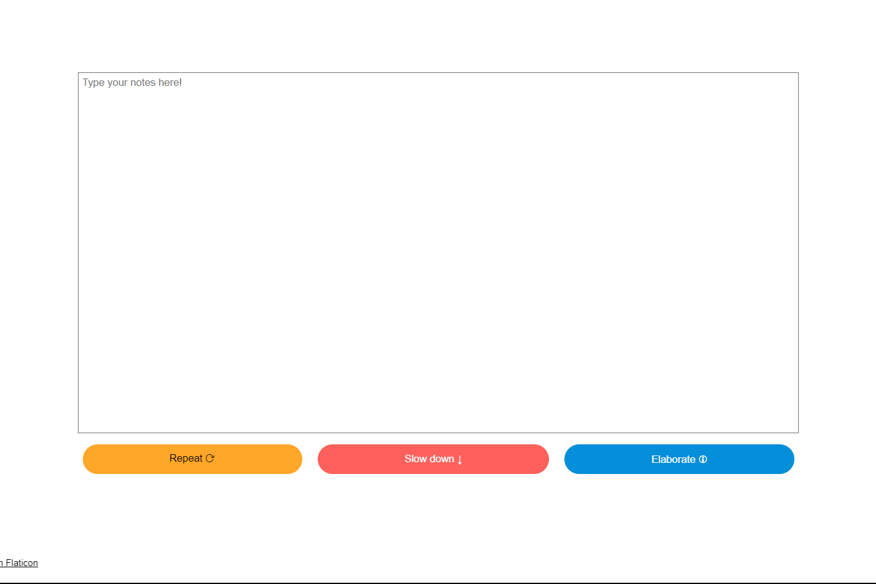Screen dimensions: 876x584
Task: Open the Flaticon attribution link
Action: pyautogui.click(x=19, y=563)
